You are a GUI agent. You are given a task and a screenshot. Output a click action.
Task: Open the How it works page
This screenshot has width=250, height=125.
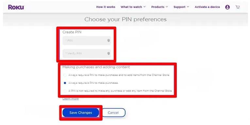[x=106, y=7]
